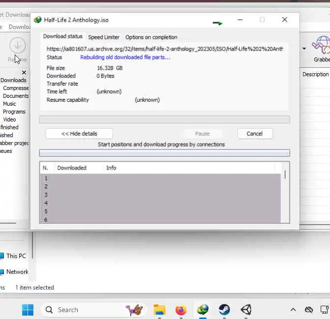Open Internet Download Manager taskbar icon

pos(203,310)
